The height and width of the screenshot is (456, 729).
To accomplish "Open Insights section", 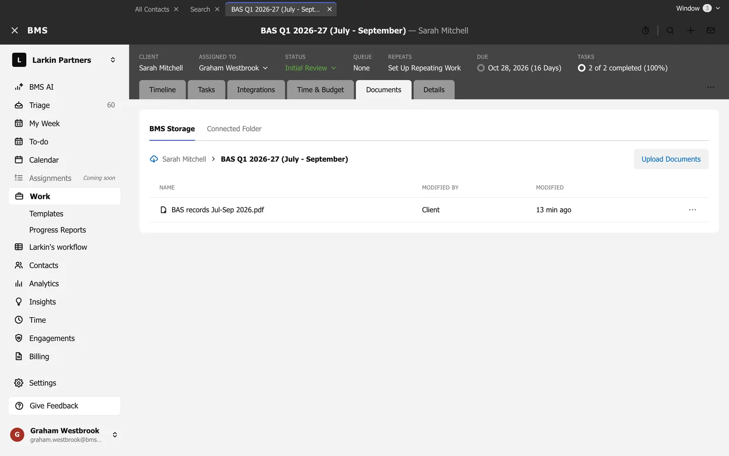I will (65, 302).
